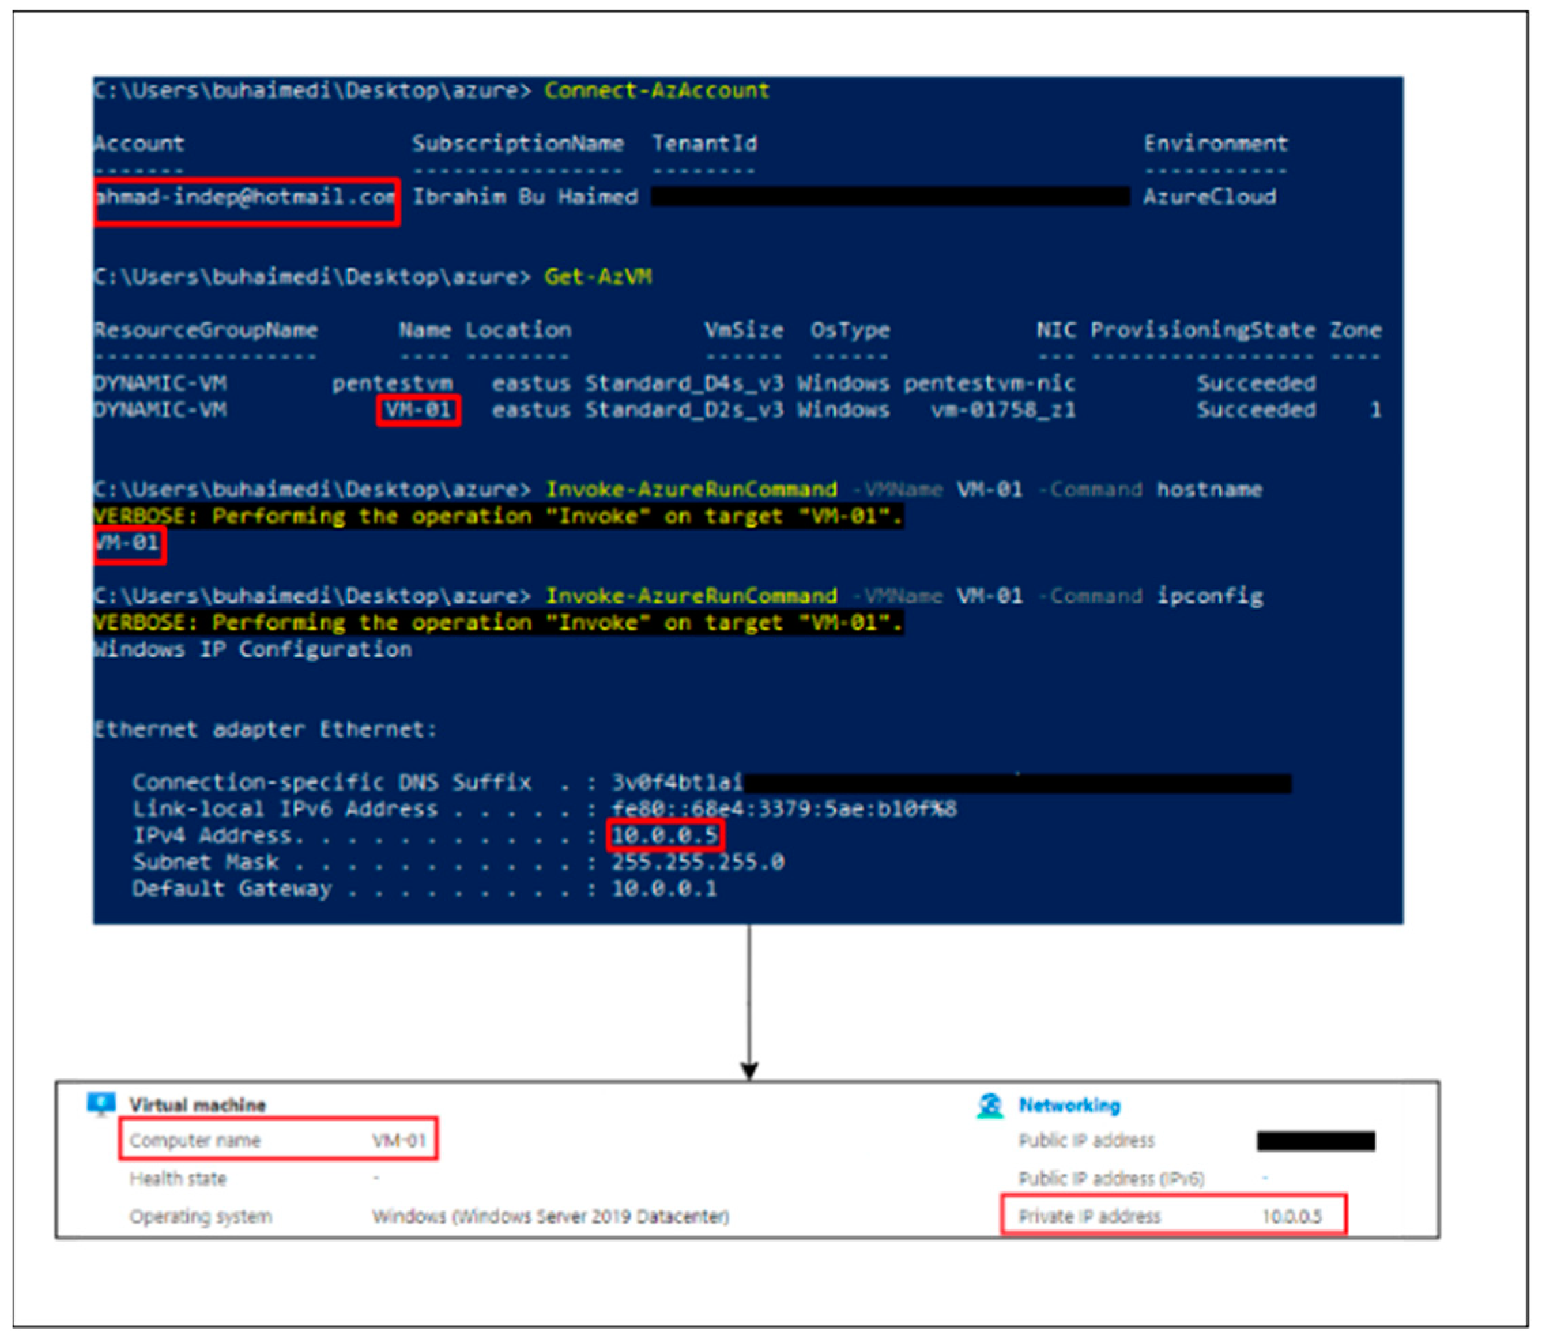Click the pentestvm entry in VM list

coord(392,383)
